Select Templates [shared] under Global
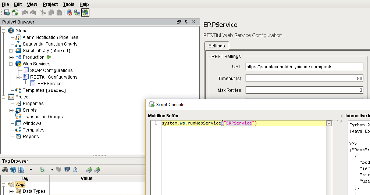The width and height of the screenshot is (370, 195). pos(45,90)
